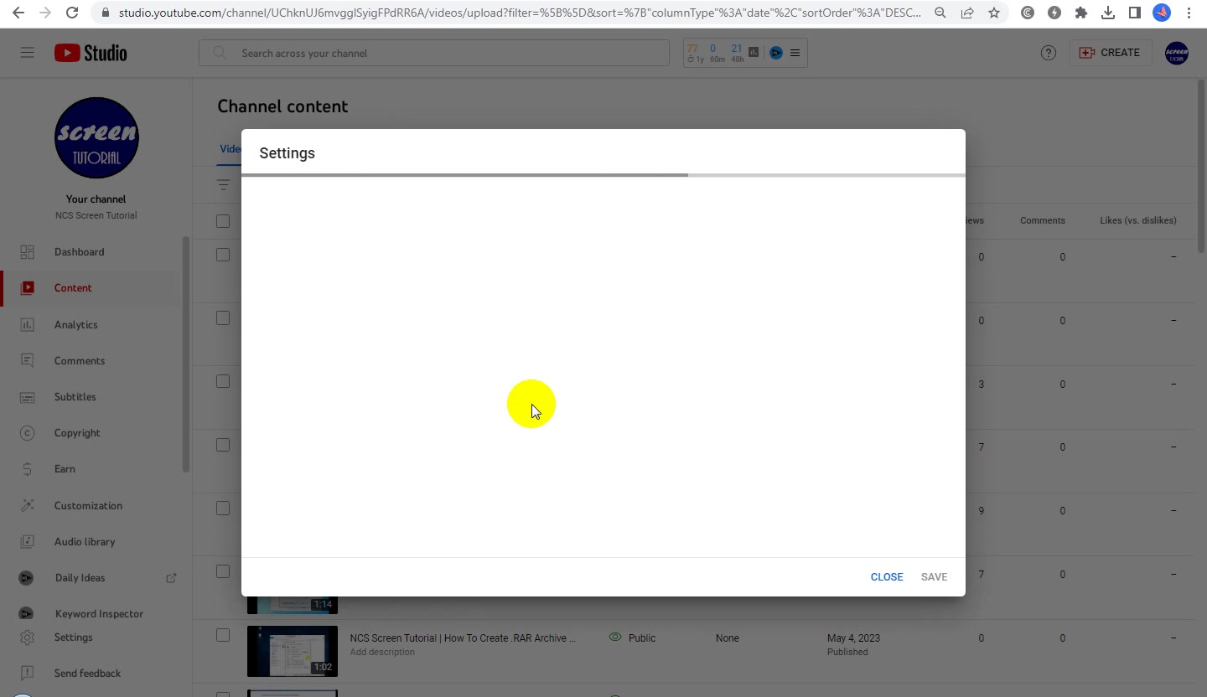Open the Analytics sidebar icon

[x=28, y=325]
